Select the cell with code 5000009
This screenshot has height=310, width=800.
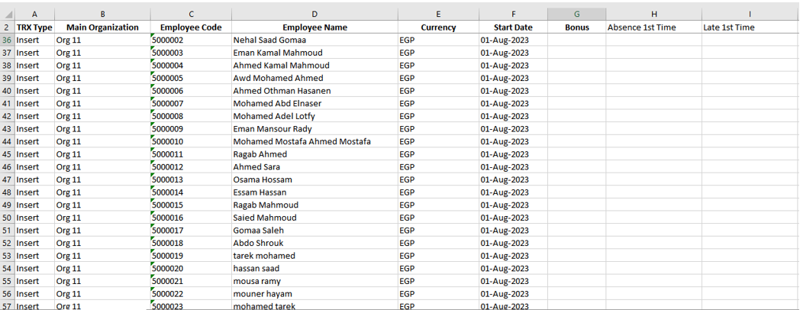(x=191, y=129)
